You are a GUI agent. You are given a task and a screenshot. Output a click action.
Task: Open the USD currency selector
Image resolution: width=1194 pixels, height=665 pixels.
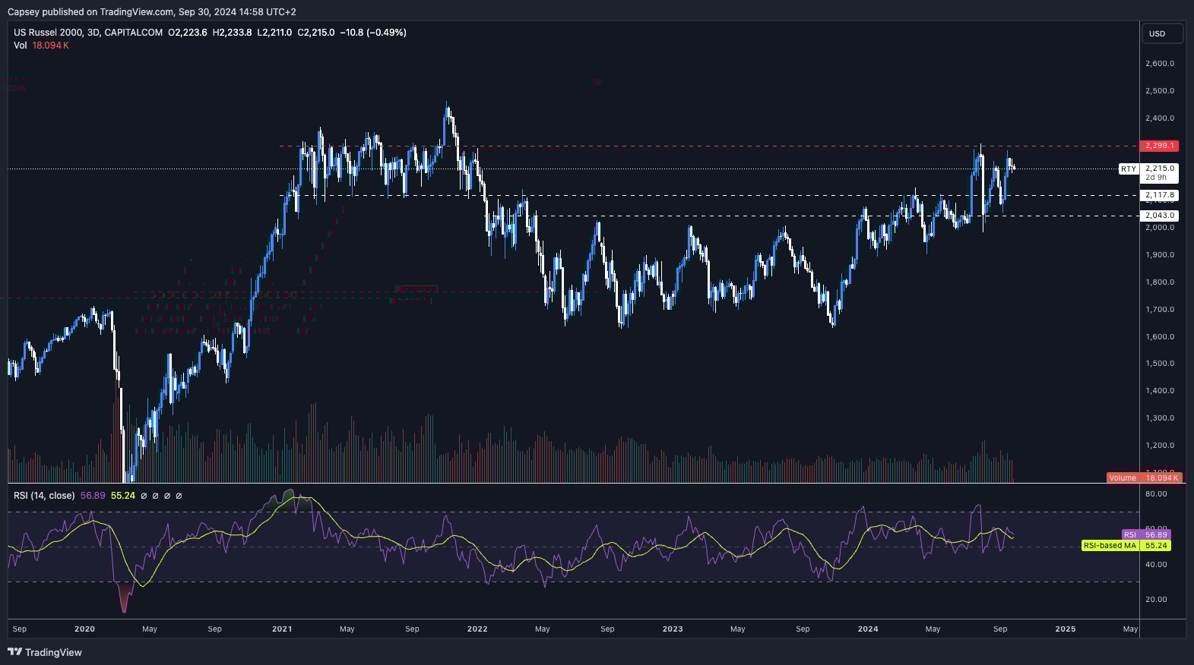(1162, 33)
